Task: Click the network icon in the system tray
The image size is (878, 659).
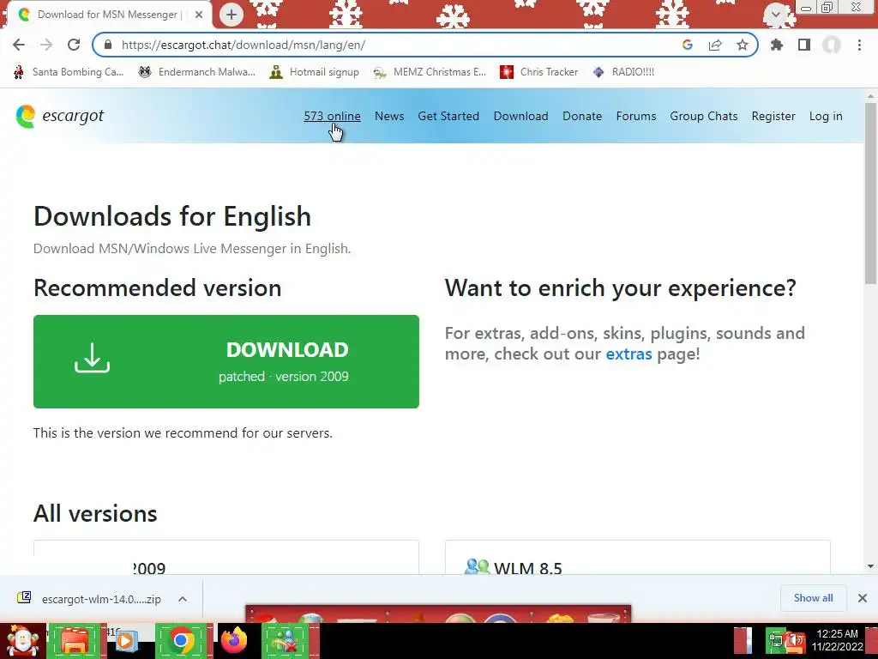Action: point(775,641)
